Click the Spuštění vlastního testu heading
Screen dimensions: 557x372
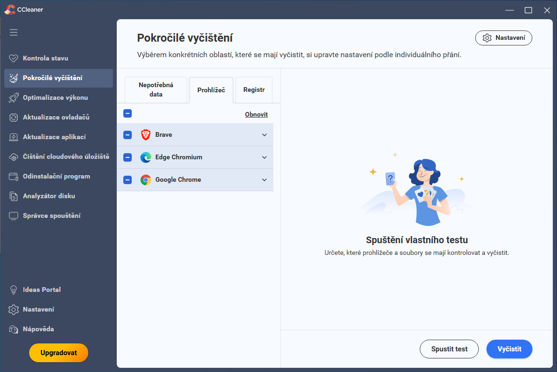pos(417,240)
